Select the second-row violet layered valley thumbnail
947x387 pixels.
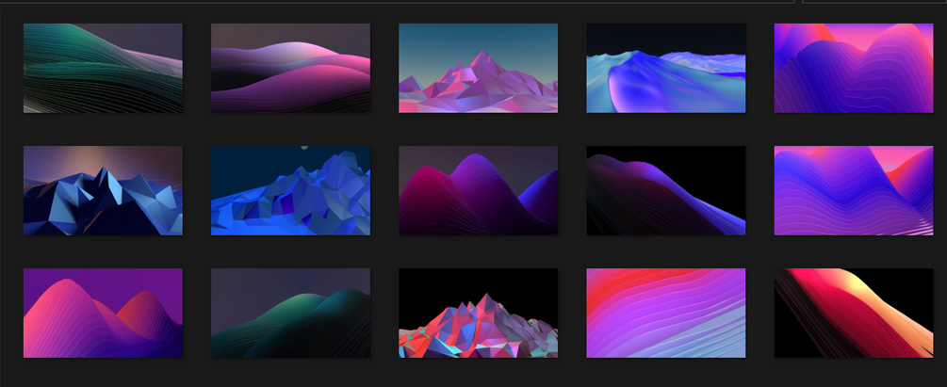click(x=854, y=190)
